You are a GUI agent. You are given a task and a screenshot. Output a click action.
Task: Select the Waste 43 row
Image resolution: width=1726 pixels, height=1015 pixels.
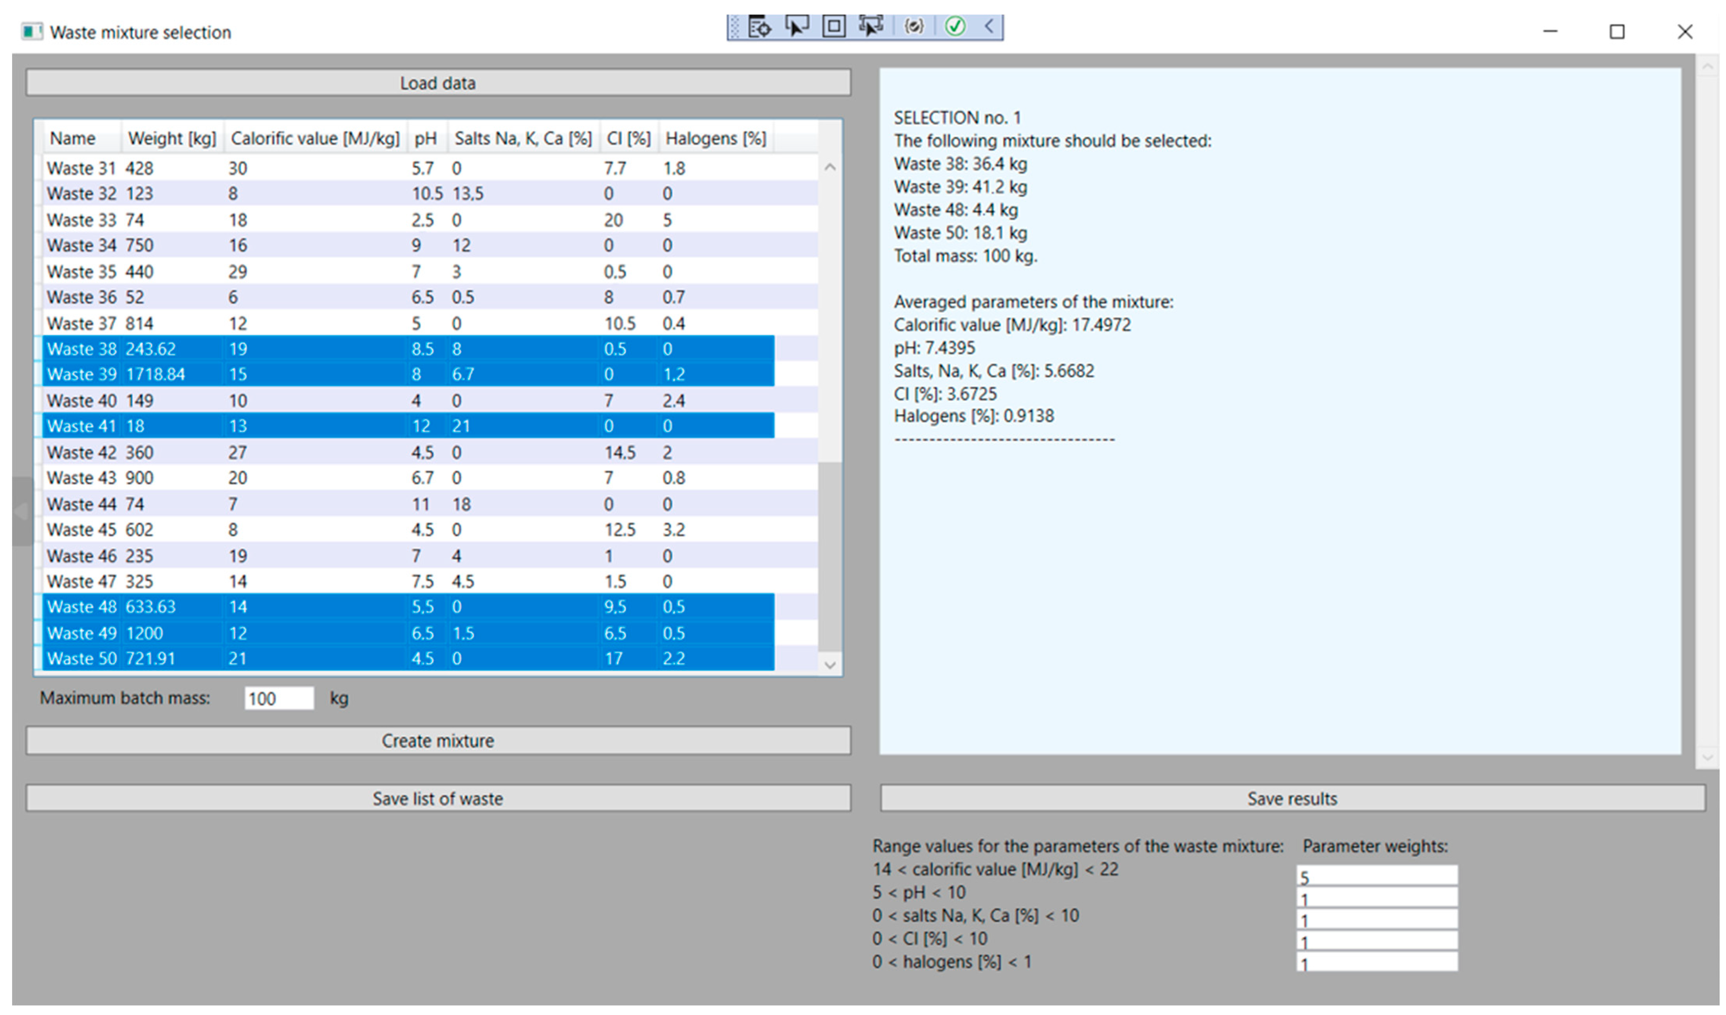(411, 478)
